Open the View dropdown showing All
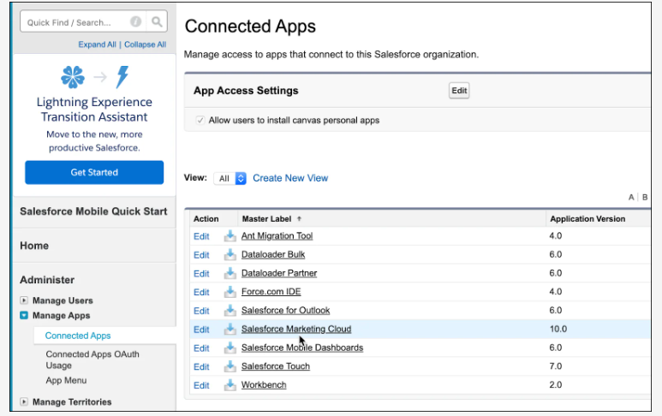 230,178
